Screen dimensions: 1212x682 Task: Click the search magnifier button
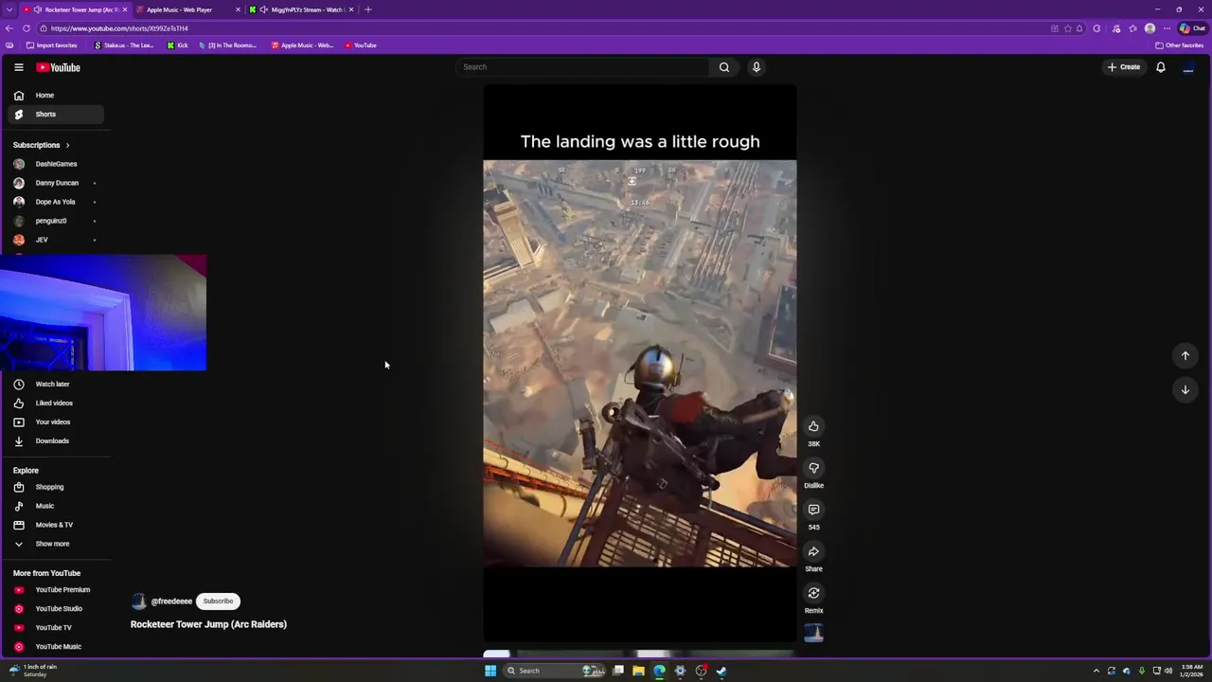click(x=724, y=67)
